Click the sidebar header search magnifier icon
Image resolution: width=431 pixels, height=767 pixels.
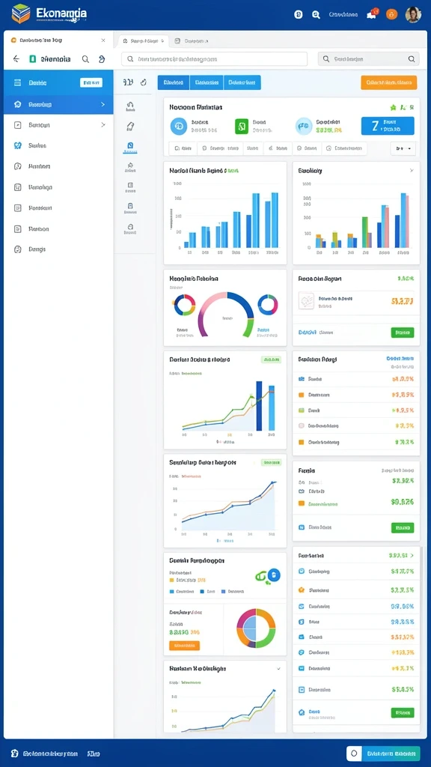(x=85, y=59)
